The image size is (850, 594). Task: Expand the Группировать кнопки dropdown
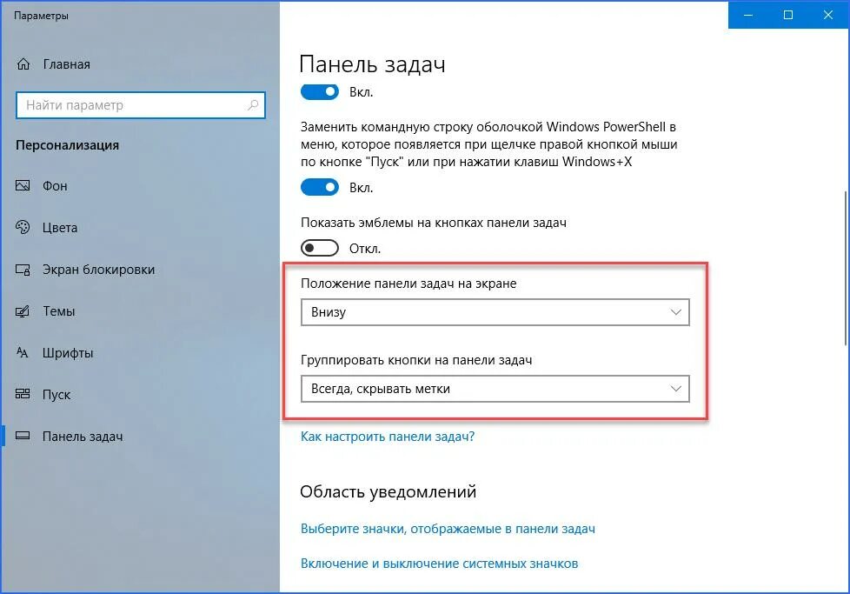pyautogui.click(x=495, y=389)
